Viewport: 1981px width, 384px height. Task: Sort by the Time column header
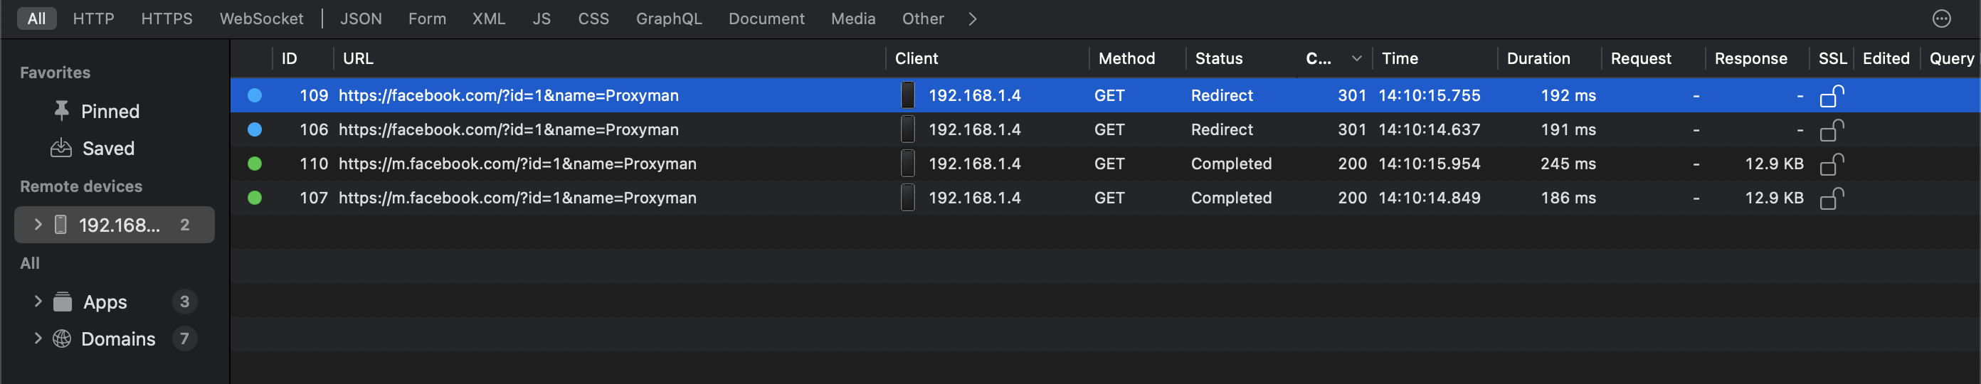point(1400,58)
